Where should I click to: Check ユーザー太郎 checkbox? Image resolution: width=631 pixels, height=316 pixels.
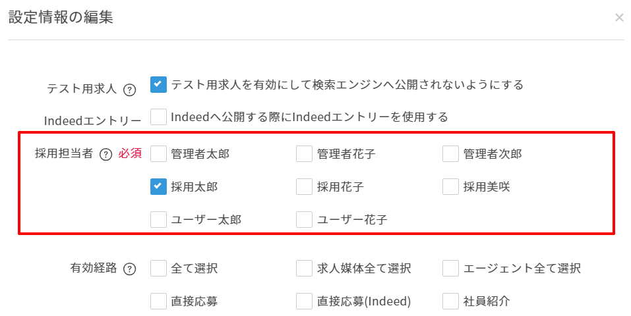coord(158,220)
